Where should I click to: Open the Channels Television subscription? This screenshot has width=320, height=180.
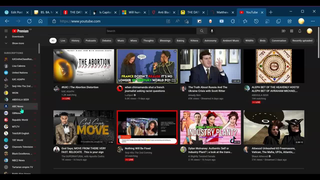point(19,147)
